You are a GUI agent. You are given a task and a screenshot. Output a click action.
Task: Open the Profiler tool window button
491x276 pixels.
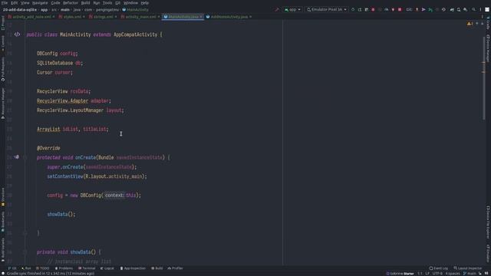(x=176, y=268)
